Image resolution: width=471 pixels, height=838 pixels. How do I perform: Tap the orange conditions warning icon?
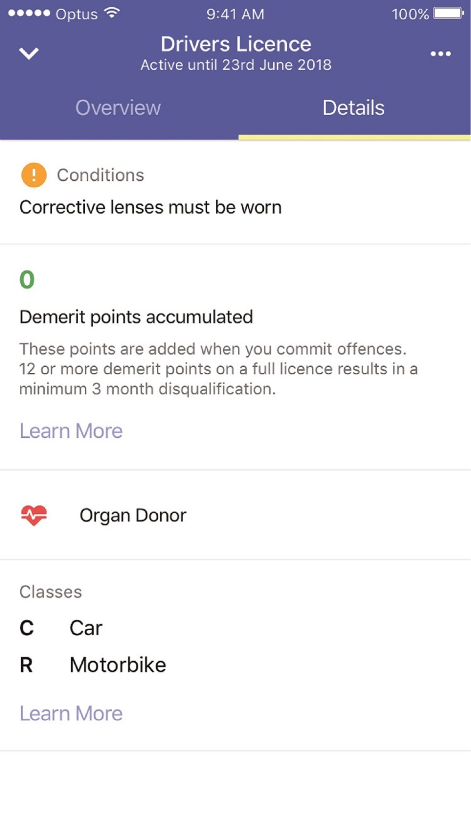click(34, 175)
